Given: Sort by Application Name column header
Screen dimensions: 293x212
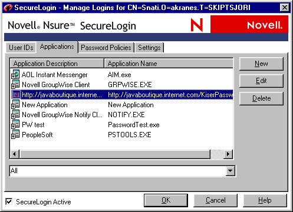Looking at the screenshot, I should (169, 64).
